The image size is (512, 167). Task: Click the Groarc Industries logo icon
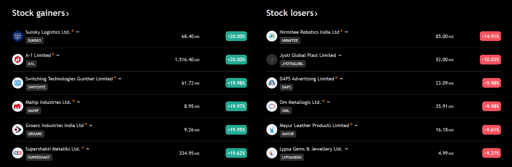click(18, 130)
